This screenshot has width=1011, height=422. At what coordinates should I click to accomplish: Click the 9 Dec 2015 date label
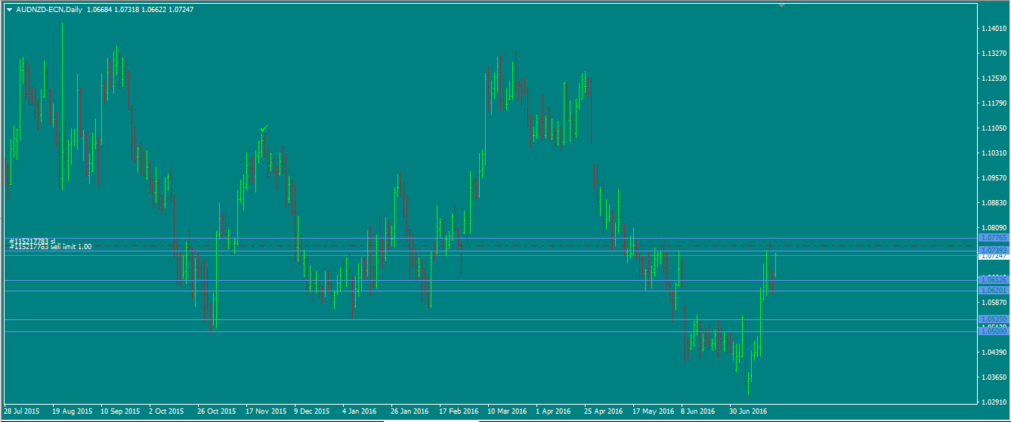click(x=312, y=412)
